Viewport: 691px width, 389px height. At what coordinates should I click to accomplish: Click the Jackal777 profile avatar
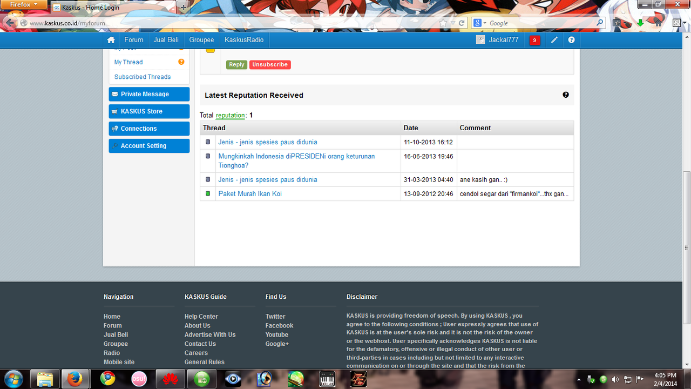[x=480, y=40]
